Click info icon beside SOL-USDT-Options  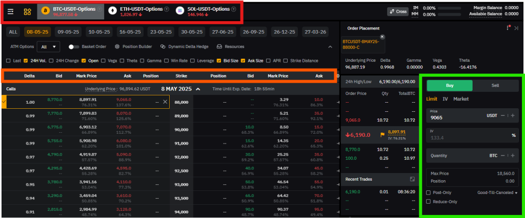[234, 9]
